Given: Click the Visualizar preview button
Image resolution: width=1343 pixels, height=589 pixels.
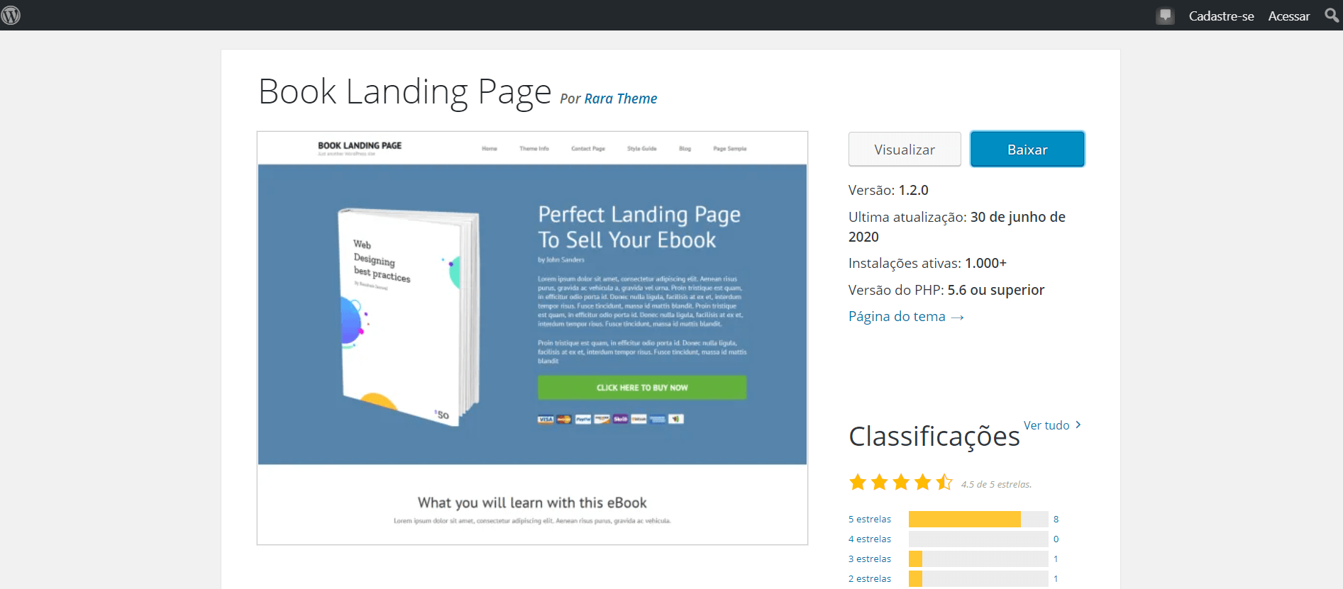Looking at the screenshot, I should 905,150.
